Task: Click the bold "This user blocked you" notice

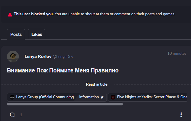Action: point(34,14)
